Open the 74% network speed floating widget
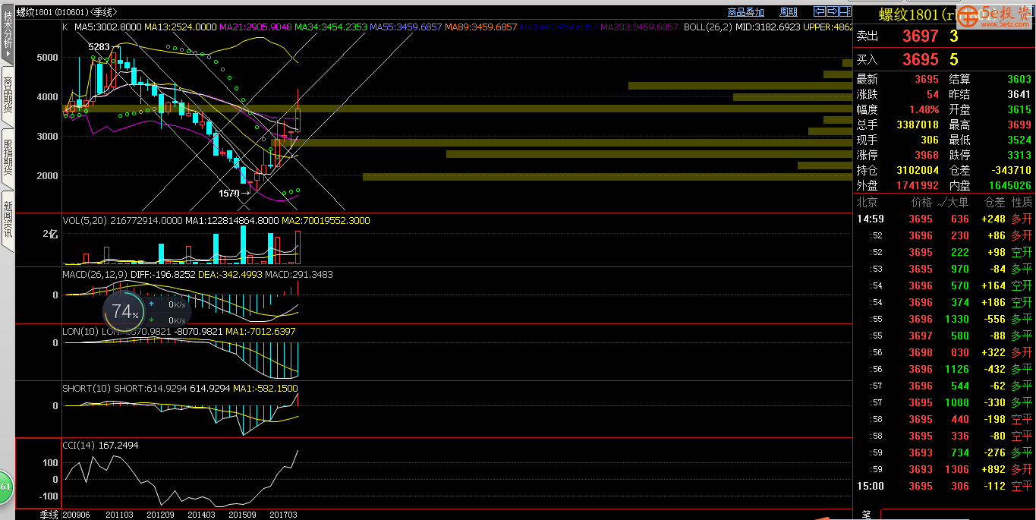 (146, 310)
